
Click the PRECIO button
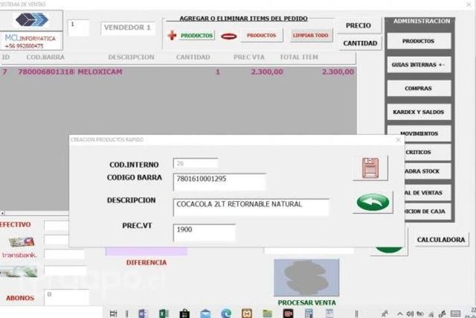coord(358,25)
